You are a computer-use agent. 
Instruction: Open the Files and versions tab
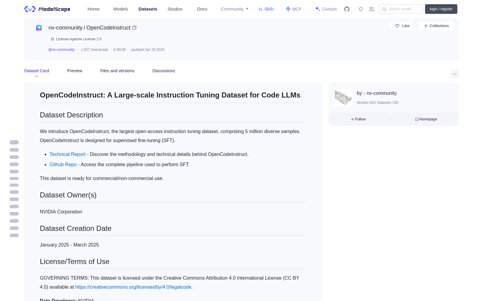coord(117,71)
